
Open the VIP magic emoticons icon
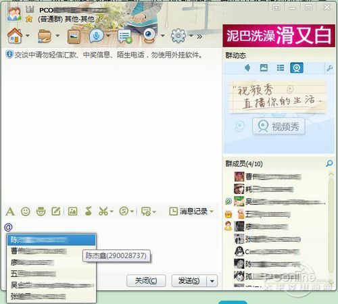point(41,211)
